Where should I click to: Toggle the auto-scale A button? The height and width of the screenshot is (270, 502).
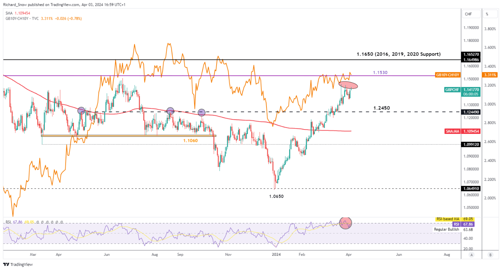472,254
